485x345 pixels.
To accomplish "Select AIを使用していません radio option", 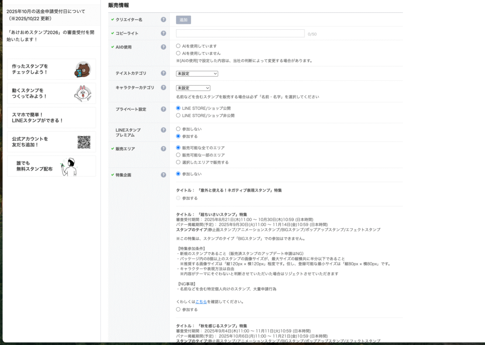I will (178, 54).
